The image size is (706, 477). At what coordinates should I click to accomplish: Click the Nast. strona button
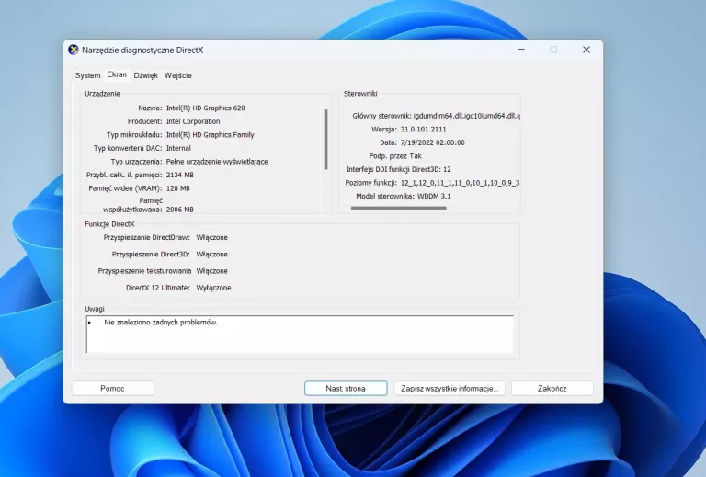point(346,389)
